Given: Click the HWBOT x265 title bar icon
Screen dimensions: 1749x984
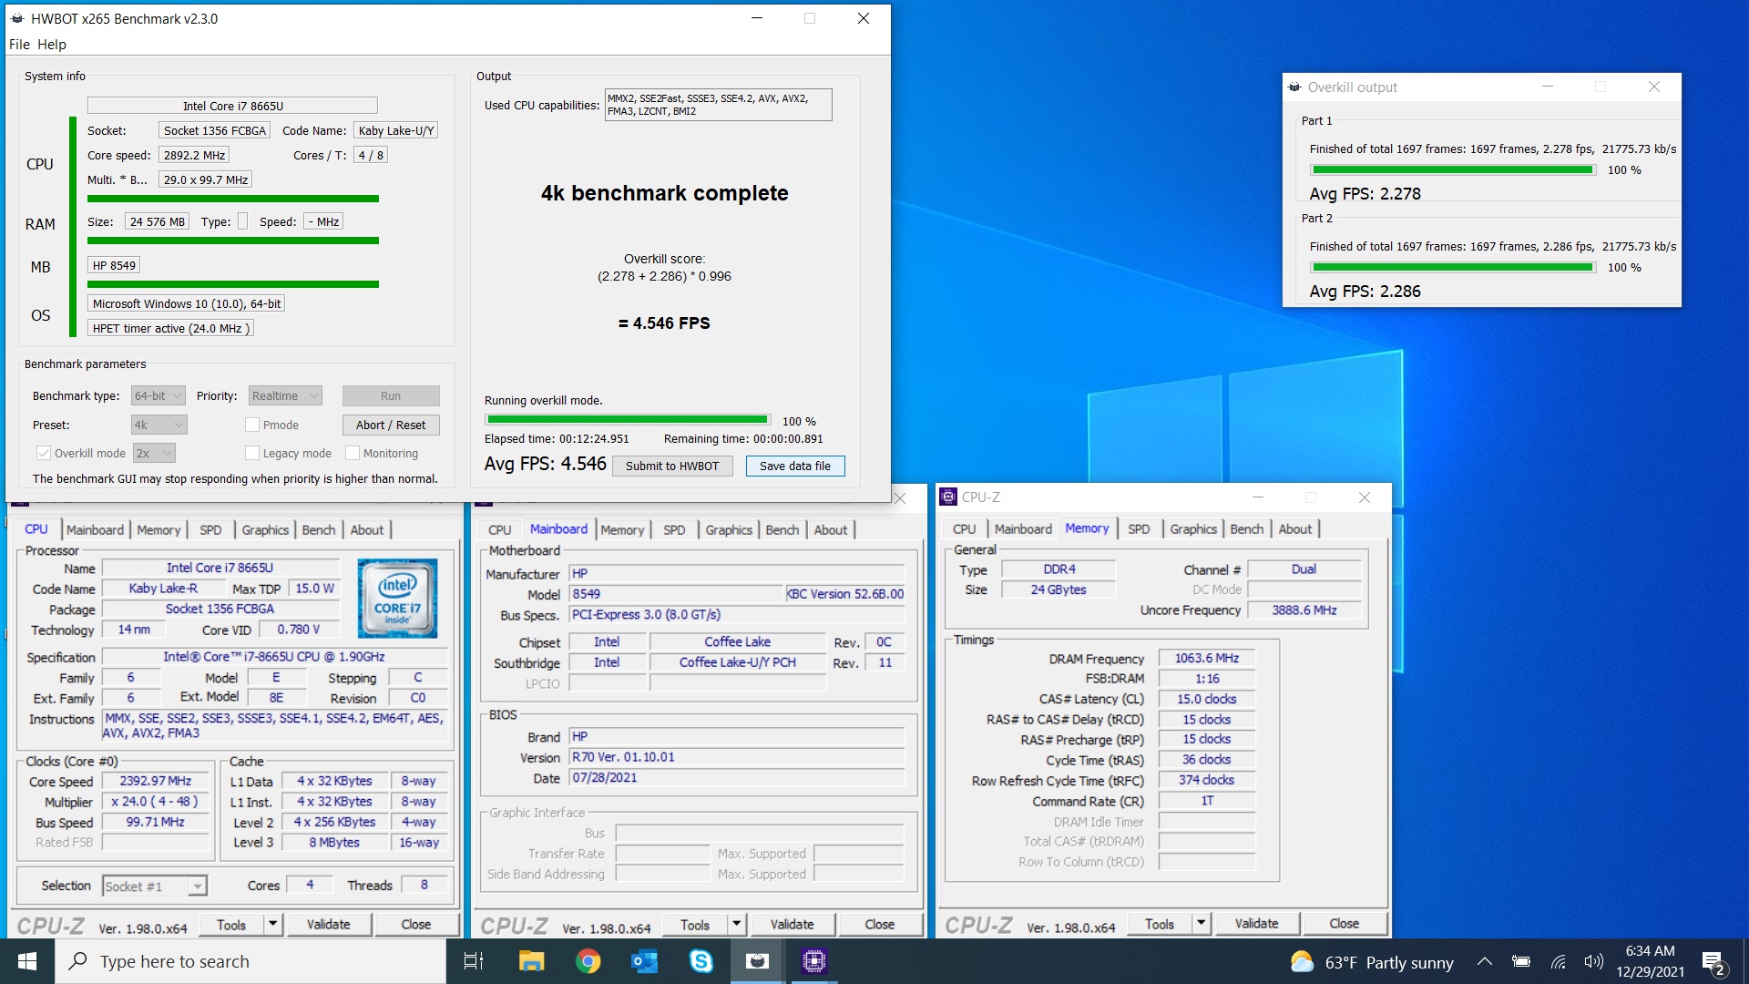Looking at the screenshot, I should (17, 18).
